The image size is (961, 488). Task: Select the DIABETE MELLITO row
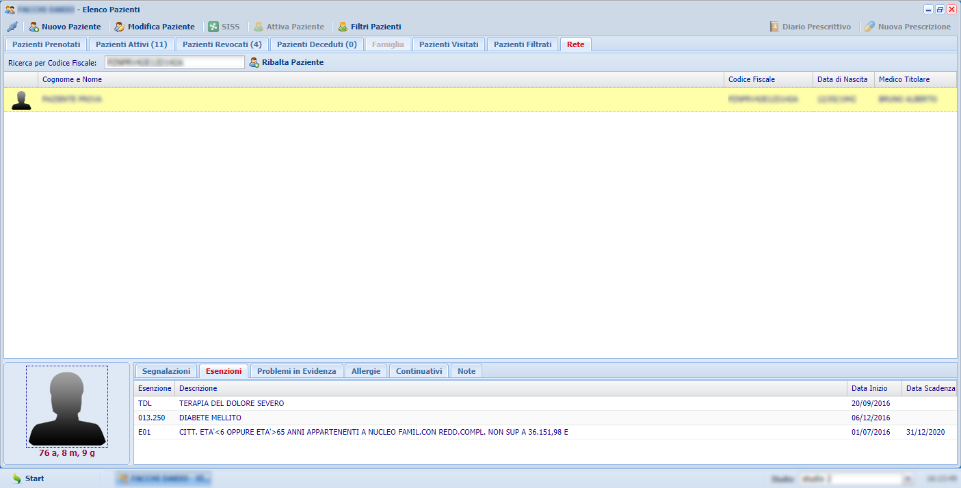tap(545, 418)
